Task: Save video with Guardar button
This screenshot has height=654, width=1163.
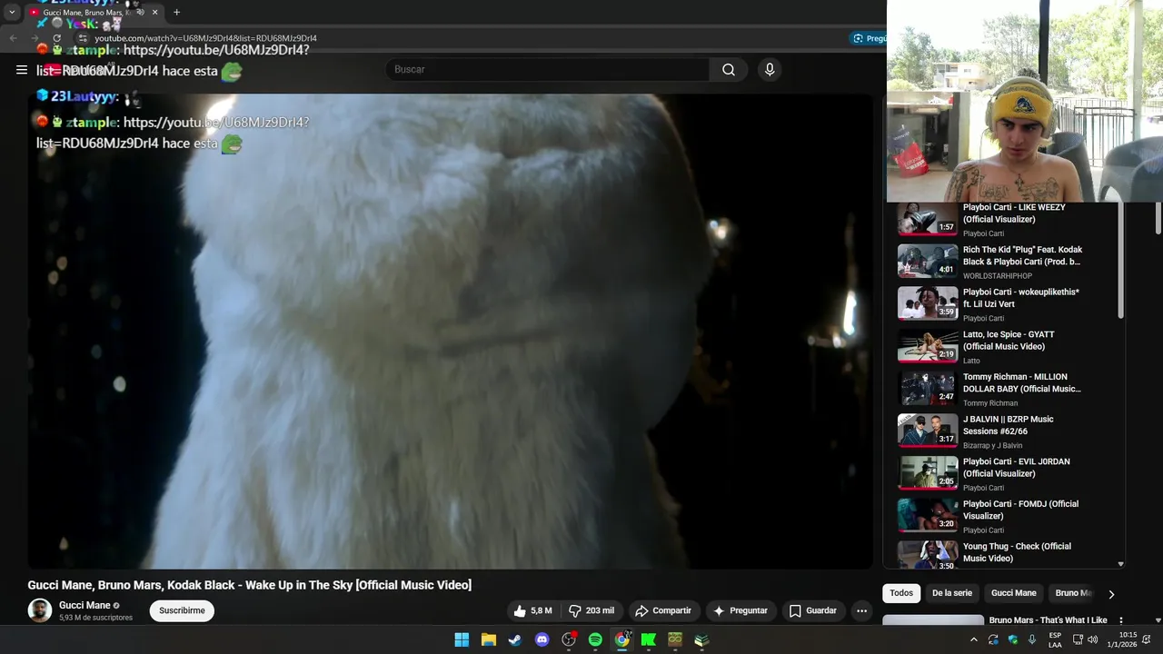Action: (x=813, y=611)
